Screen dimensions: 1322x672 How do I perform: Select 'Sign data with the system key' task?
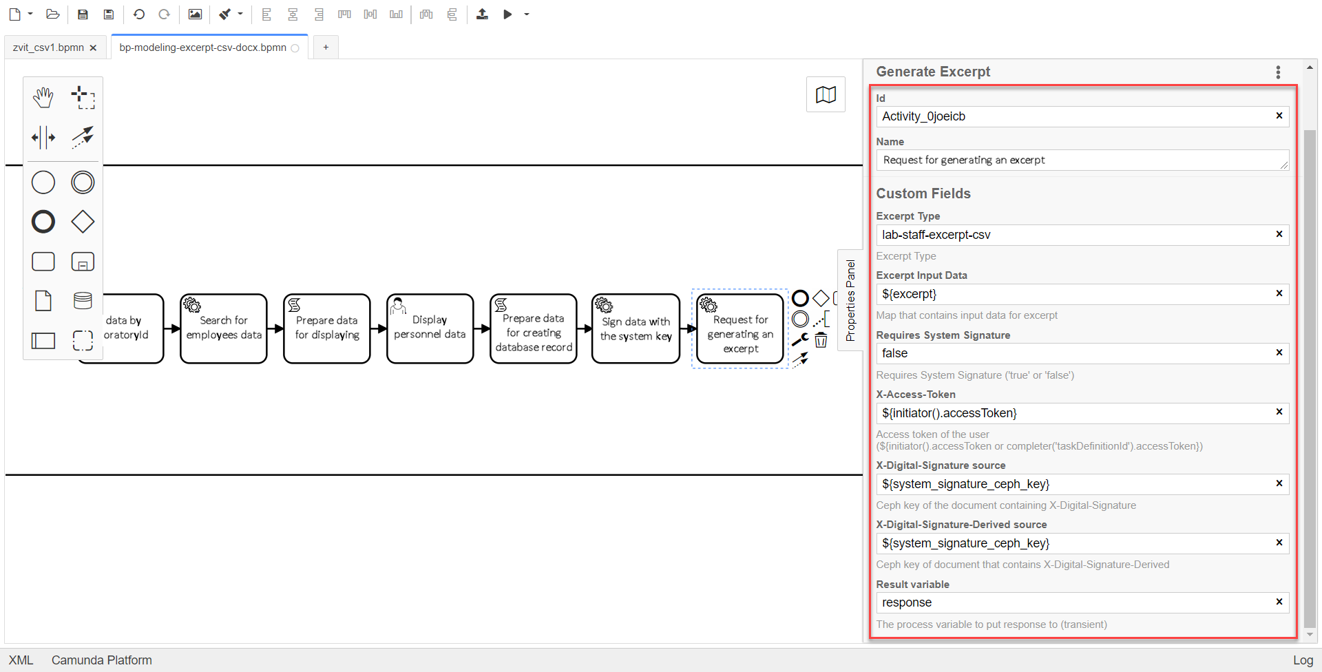click(636, 328)
